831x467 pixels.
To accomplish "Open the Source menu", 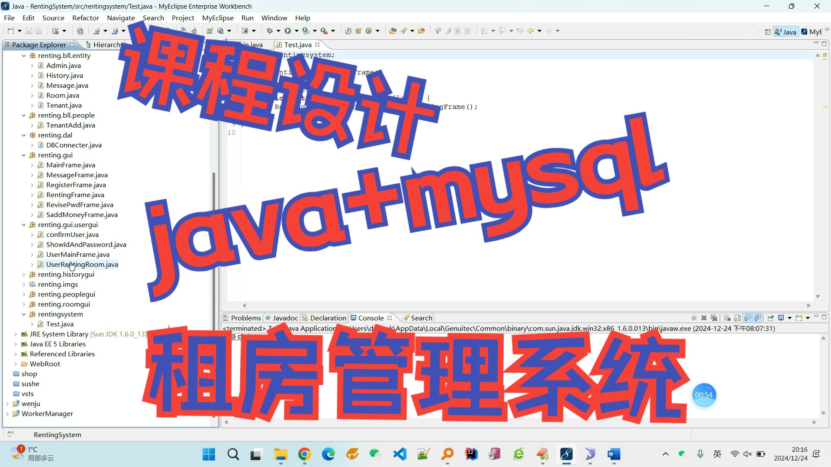I will (53, 18).
